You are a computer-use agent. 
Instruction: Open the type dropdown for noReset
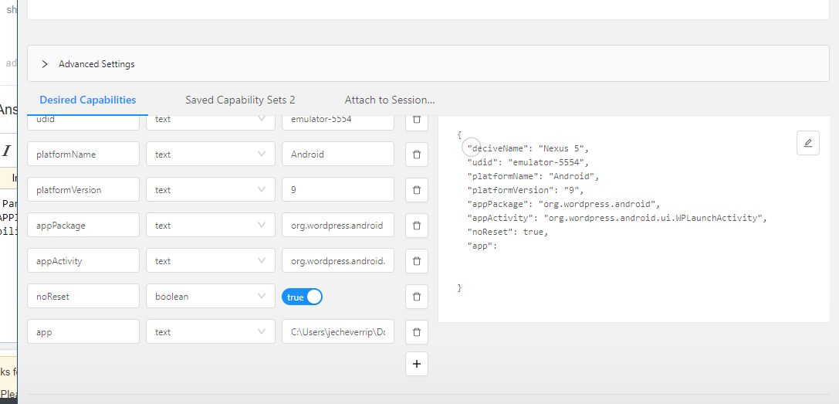click(210, 297)
